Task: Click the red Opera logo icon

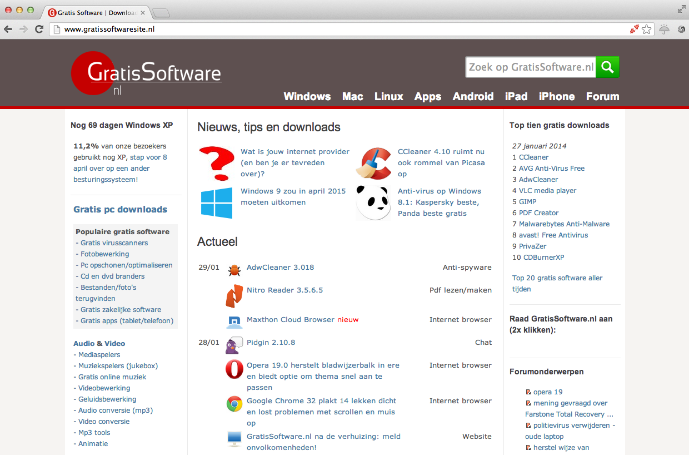Action: pyautogui.click(x=234, y=369)
